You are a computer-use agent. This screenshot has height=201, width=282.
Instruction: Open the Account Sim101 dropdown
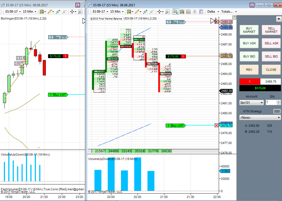(x=251, y=102)
